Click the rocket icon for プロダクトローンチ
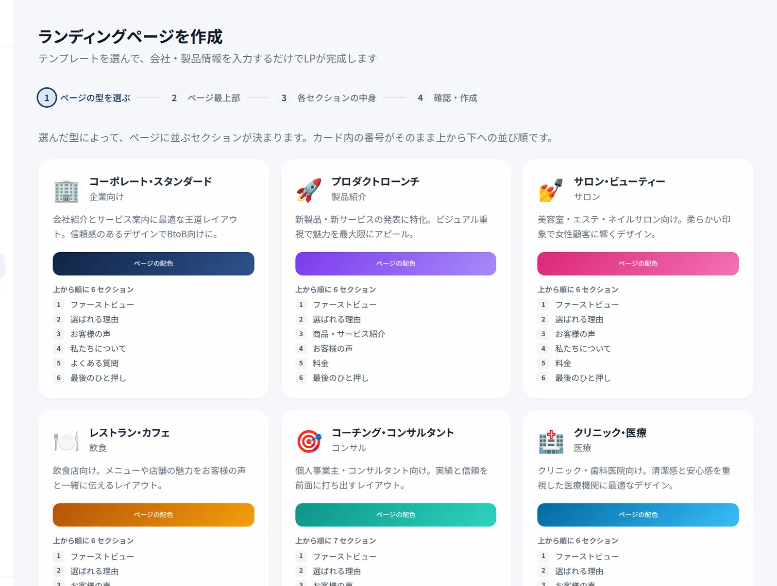 click(x=309, y=191)
